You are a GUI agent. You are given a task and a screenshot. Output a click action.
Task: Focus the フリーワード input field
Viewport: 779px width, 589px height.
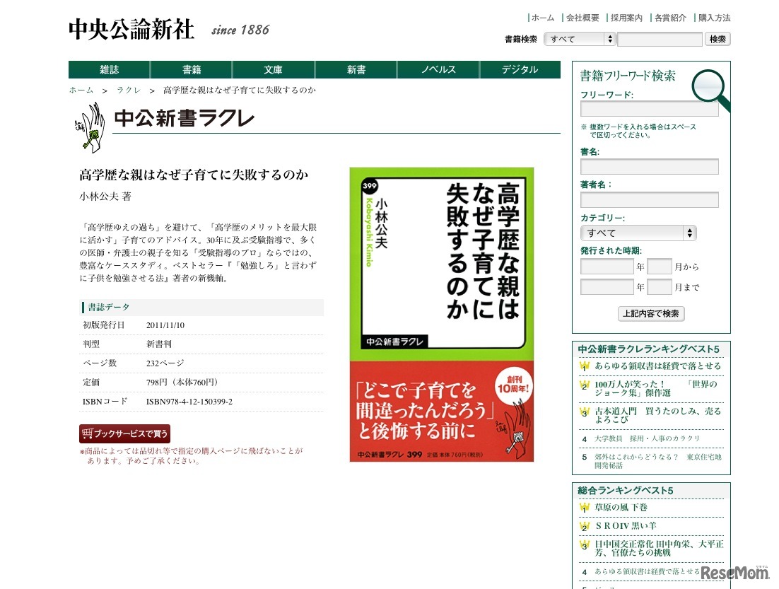(x=650, y=109)
